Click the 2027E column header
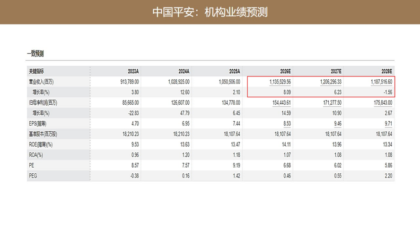The height and width of the screenshot is (236, 420). point(336,71)
